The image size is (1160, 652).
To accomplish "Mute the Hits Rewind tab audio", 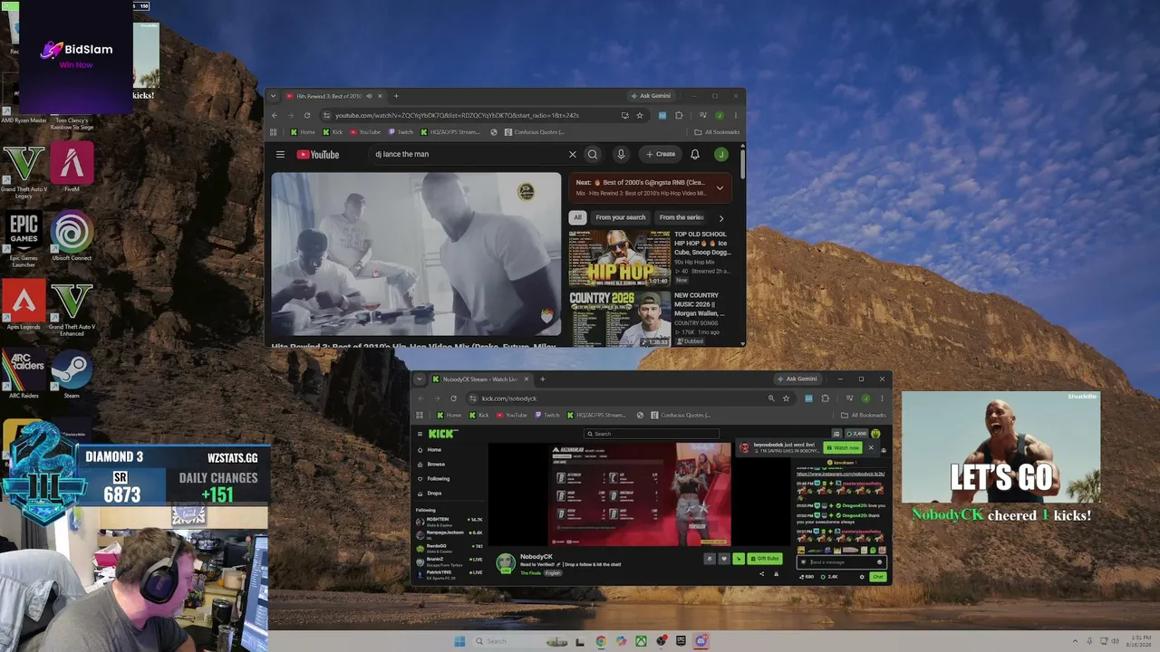I will coord(368,96).
